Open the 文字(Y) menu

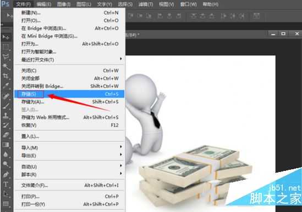[x=105, y=4]
